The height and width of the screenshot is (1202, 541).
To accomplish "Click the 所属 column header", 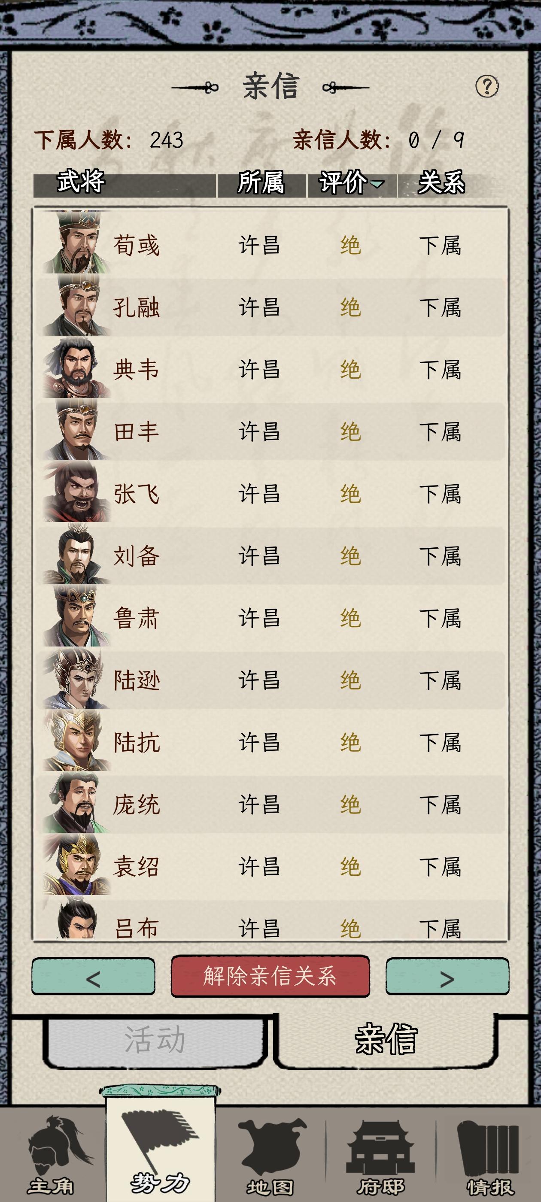I will 261,182.
